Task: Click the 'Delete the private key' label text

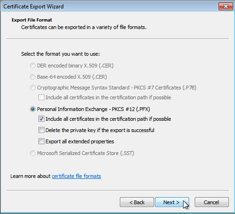Action: tap(100, 130)
